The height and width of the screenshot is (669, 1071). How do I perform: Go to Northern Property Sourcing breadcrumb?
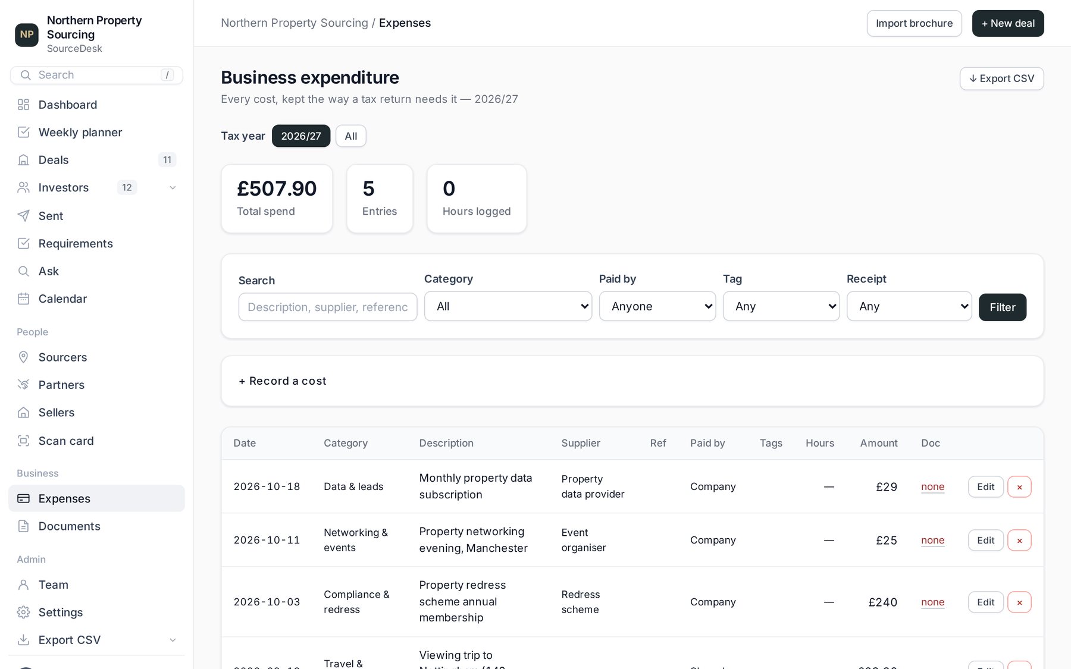click(x=295, y=23)
